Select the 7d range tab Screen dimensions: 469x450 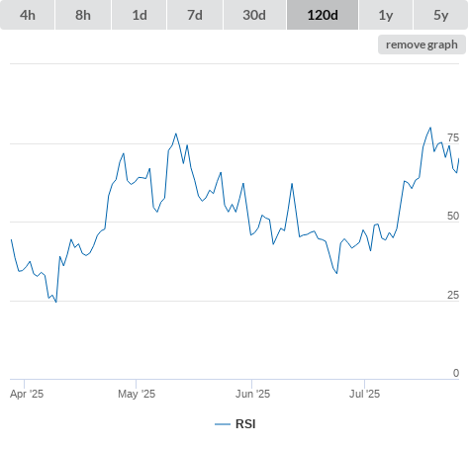coord(195,15)
